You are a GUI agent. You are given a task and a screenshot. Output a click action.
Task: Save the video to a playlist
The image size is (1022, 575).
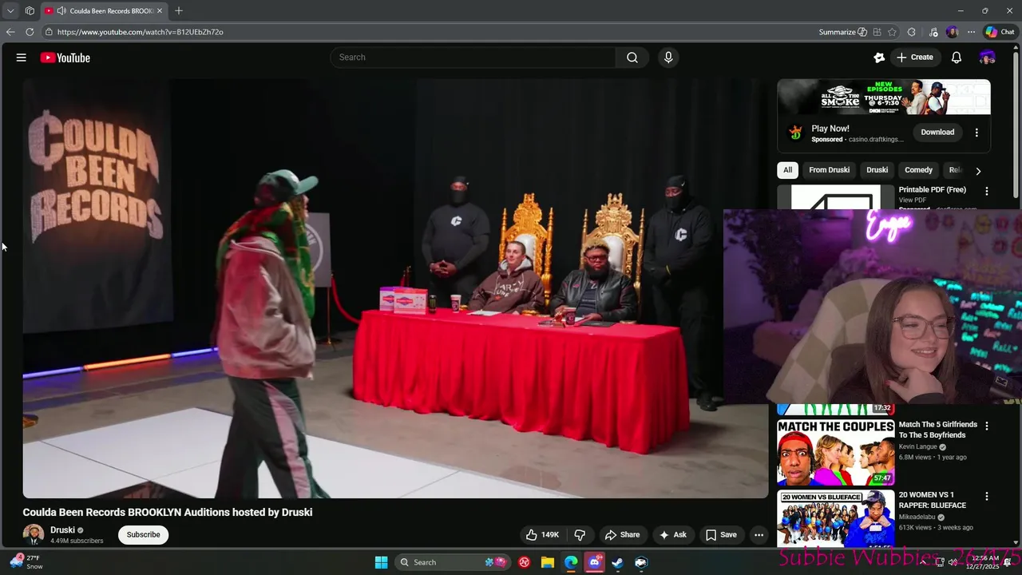point(721,535)
